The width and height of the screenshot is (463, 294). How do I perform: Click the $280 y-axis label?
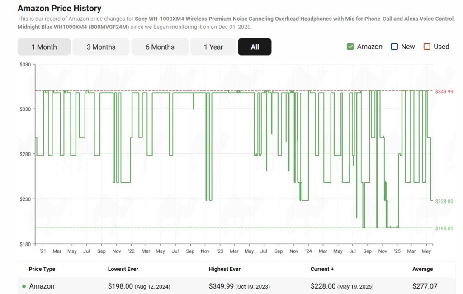point(25,154)
